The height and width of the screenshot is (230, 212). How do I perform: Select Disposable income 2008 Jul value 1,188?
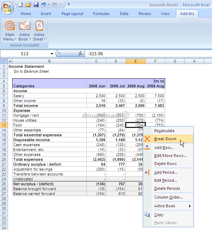point(116,140)
